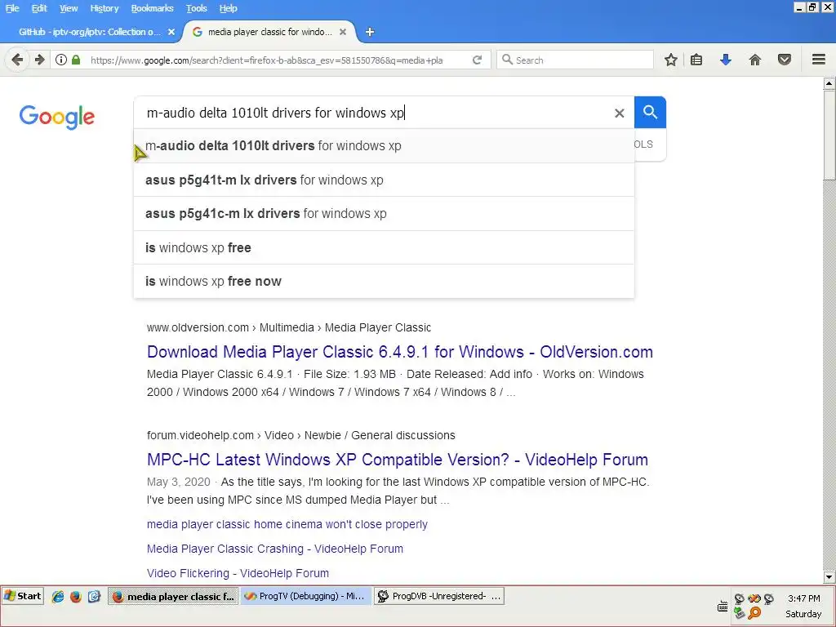
Task: Open Media Player Classic Crashing link
Action: 275,549
